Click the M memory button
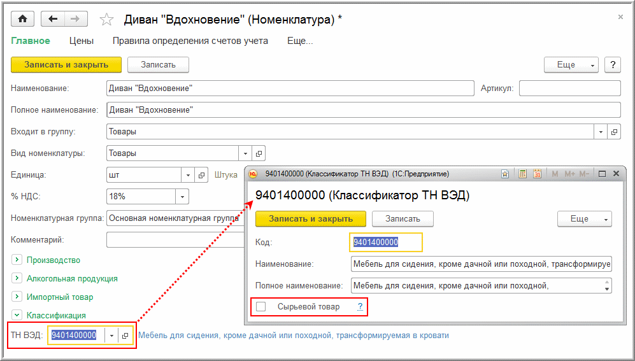This screenshot has width=635, height=361. (555, 174)
